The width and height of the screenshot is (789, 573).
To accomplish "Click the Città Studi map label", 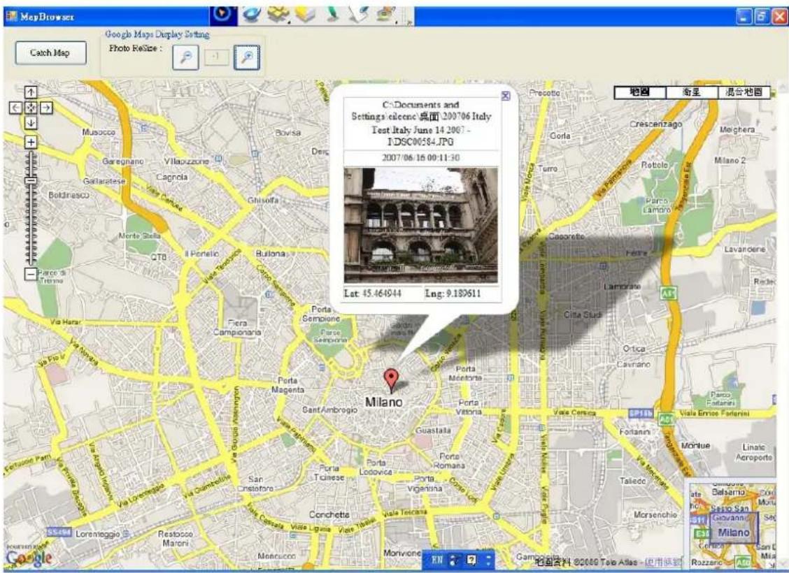I will 582,315.
